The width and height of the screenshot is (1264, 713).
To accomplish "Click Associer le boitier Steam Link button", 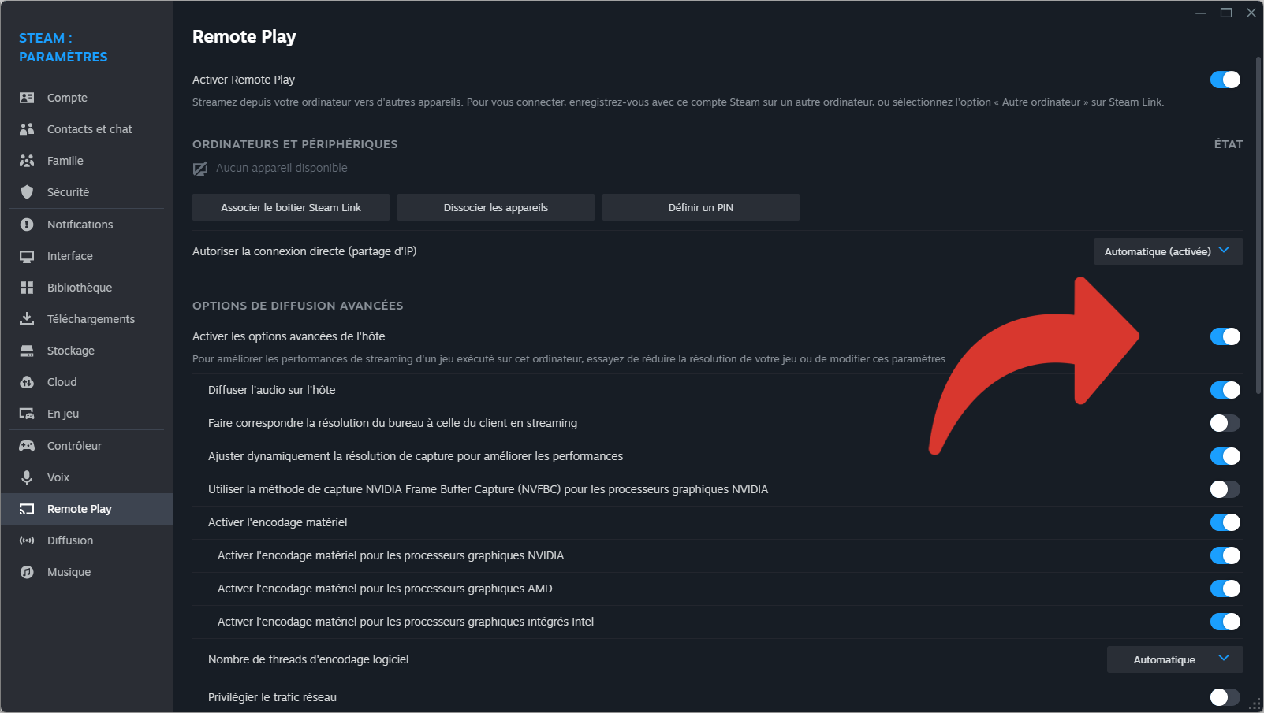I will coord(291,207).
